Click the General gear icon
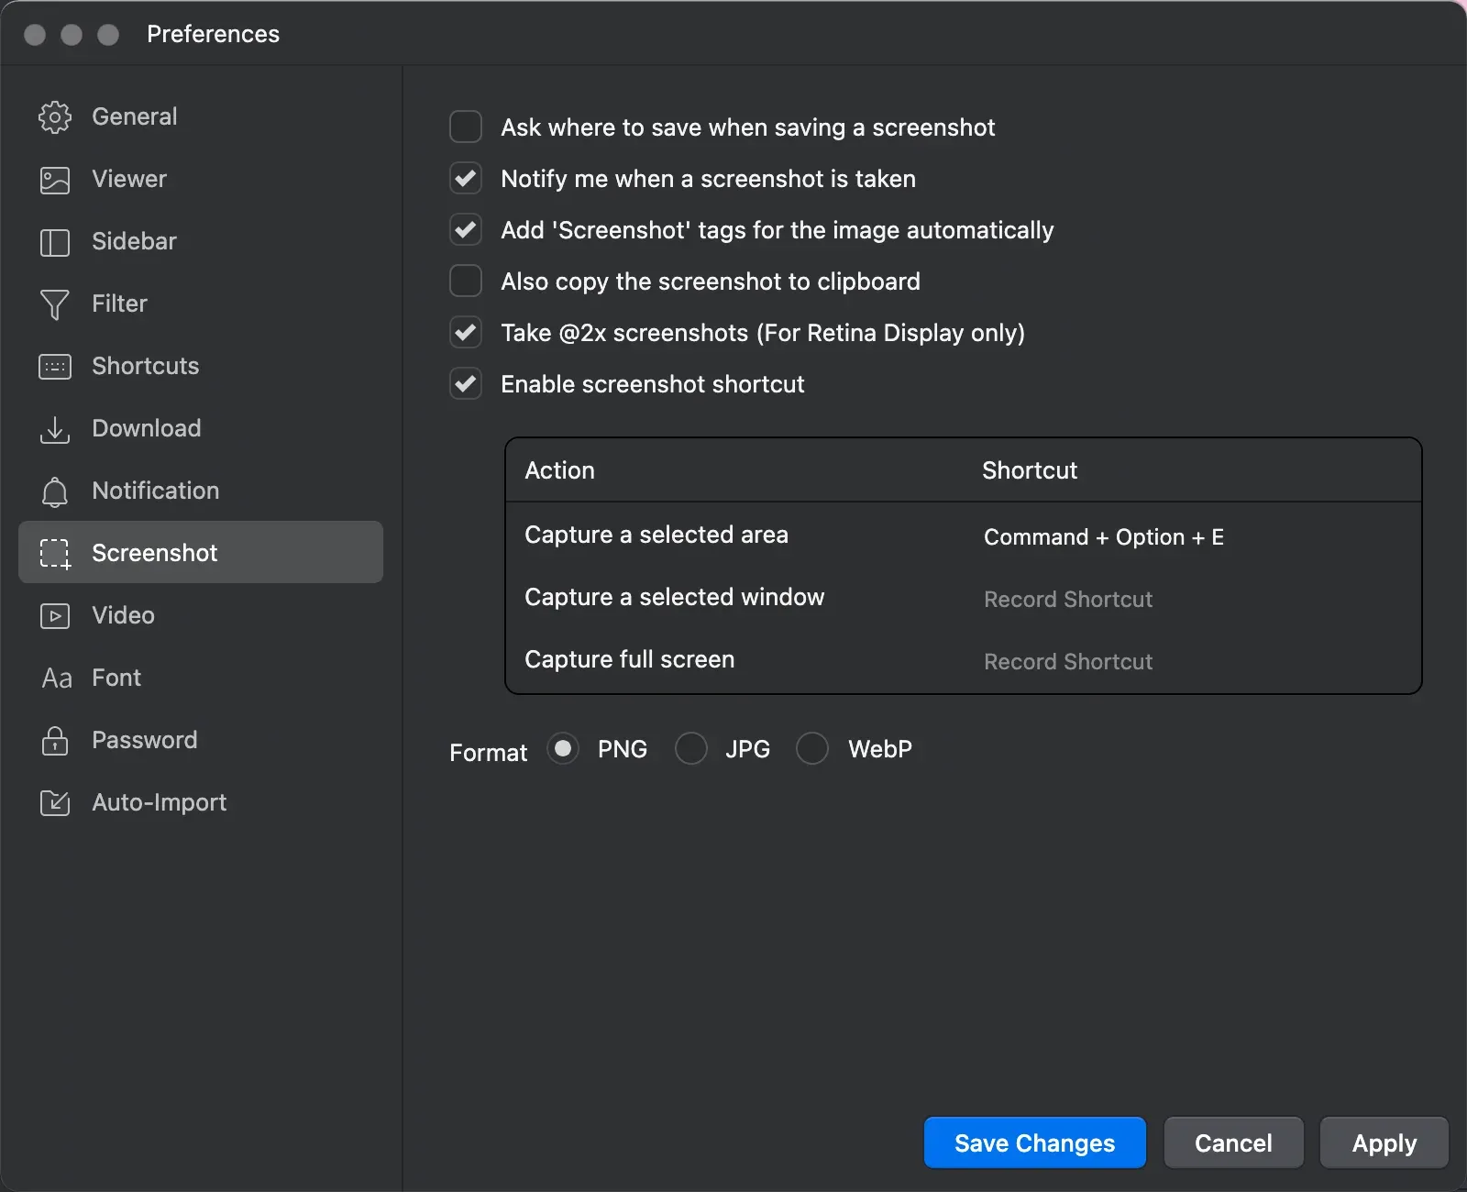The height and width of the screenshot is (1192, 1467). coord(55,117)
